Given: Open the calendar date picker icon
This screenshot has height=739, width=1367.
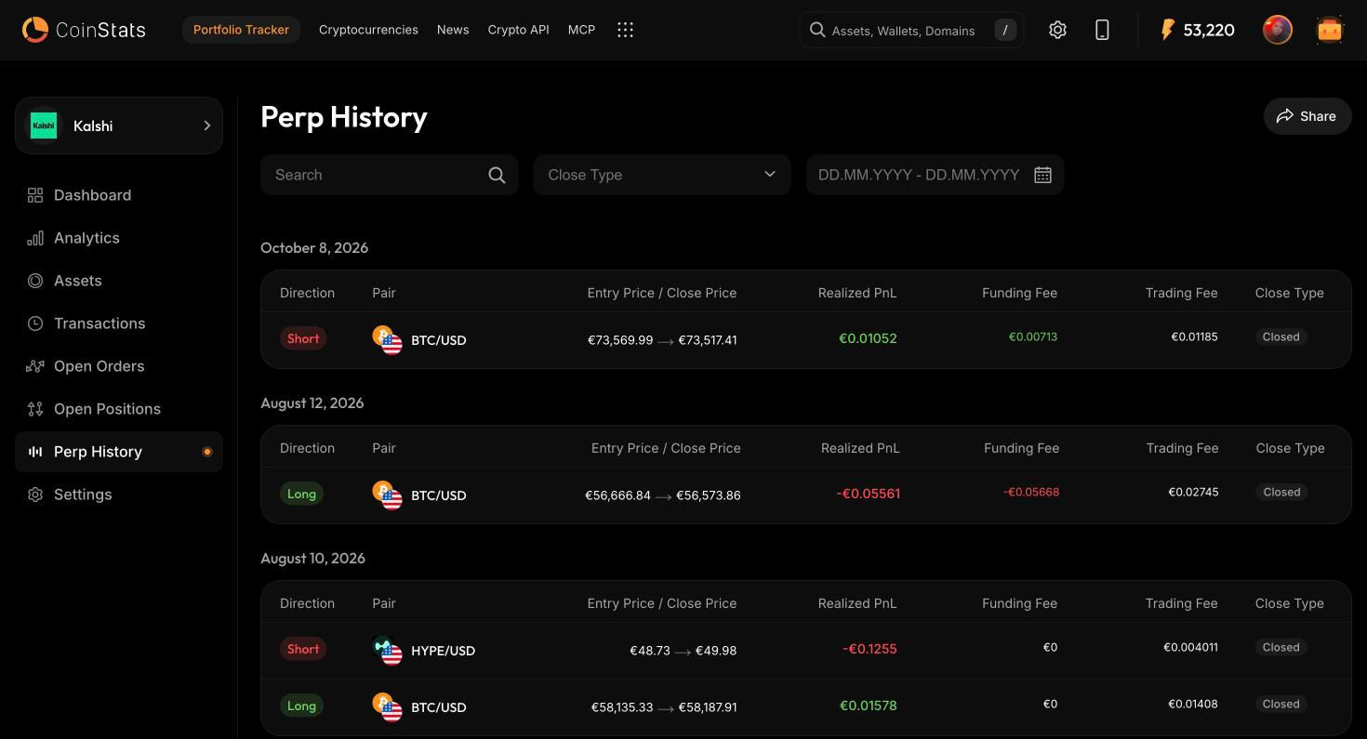Looking at the screenshot, I should pyautogui.click(x=1042, y=175).
